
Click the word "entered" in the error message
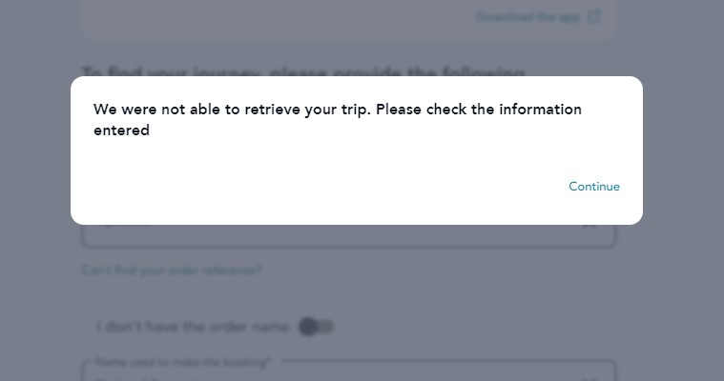pyautogui.click(x=121, y=131)
